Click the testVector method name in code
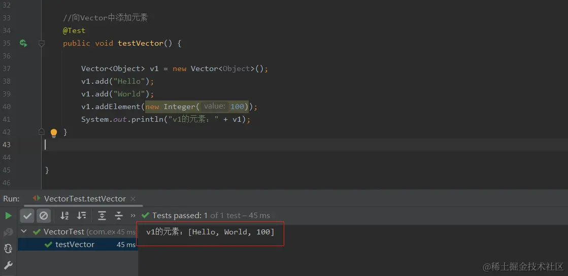This screenshot has width=568, height=276. (141, 43)
